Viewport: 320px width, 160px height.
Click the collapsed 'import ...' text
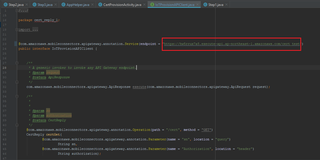(x=28, y=29)
